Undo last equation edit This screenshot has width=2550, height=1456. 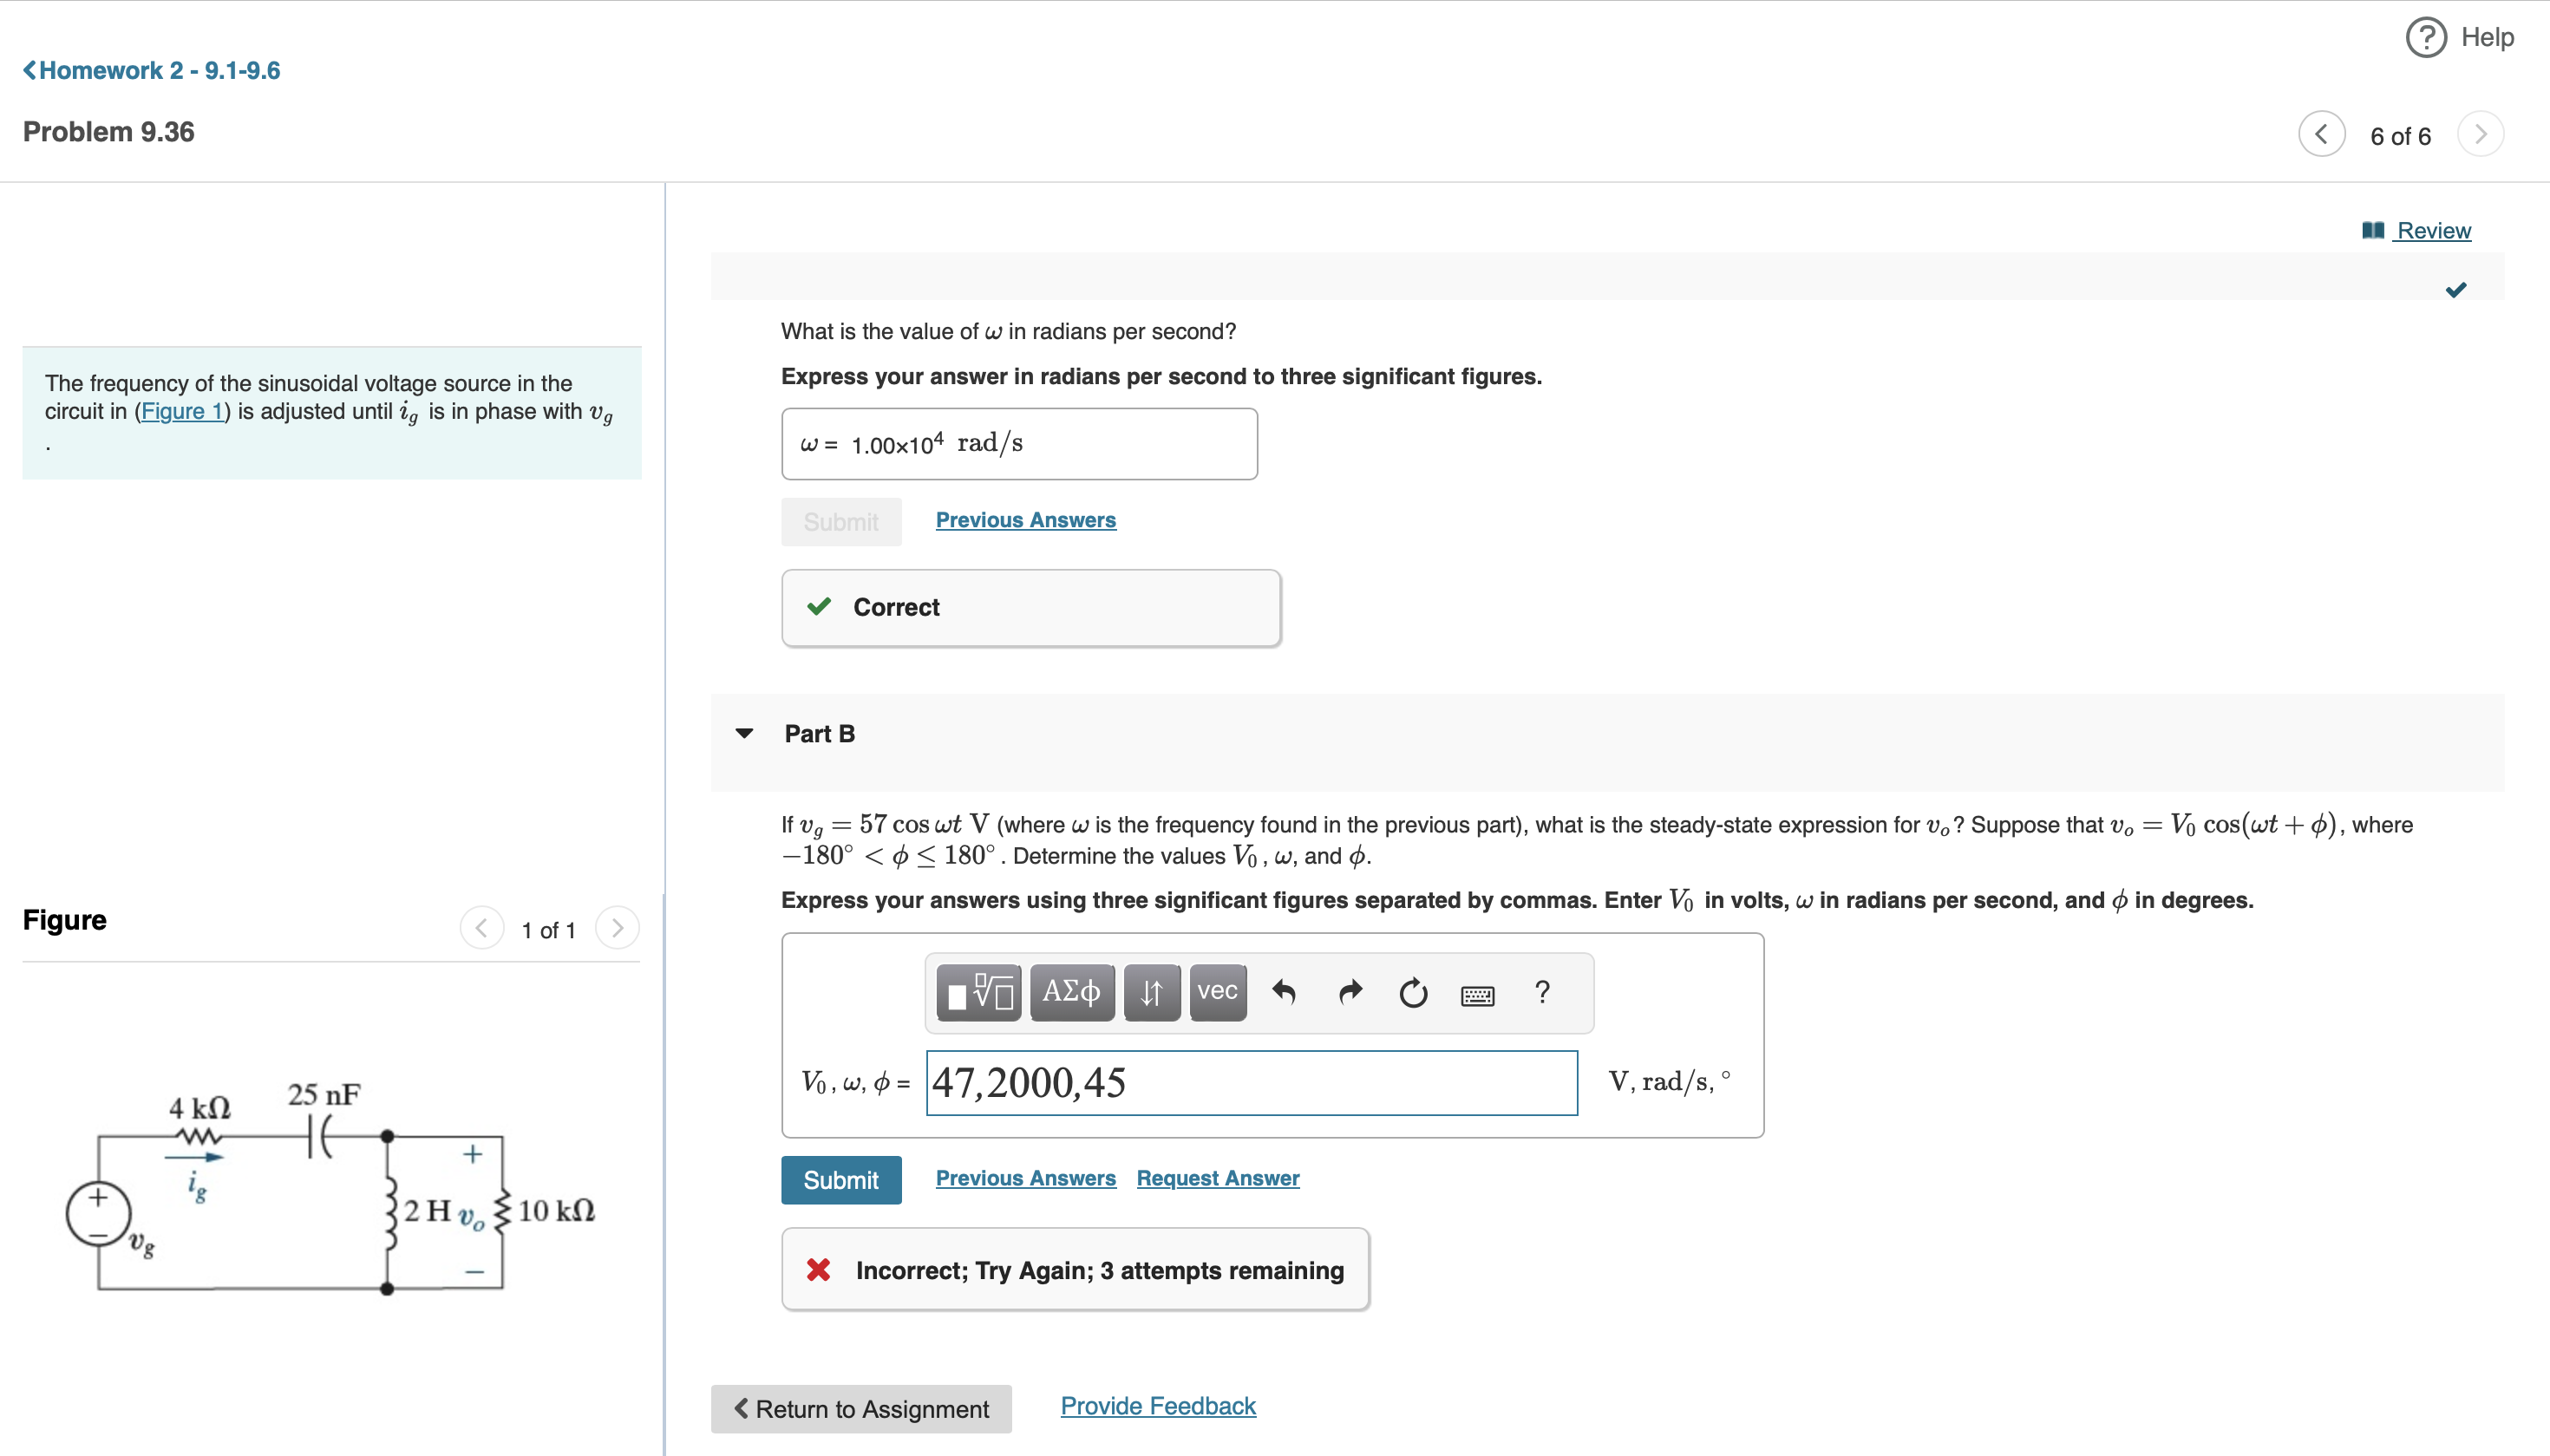(x=1284, y=992)
